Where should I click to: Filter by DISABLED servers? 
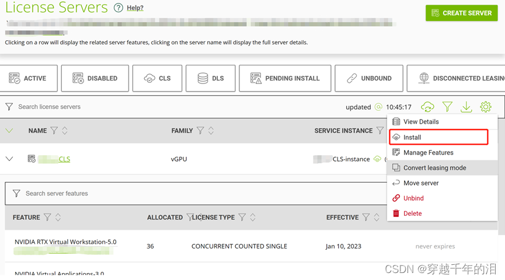click(x=95, y=78)
